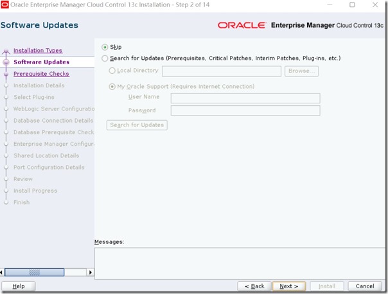This screenshot has height=294, width=388.
Task: Click the Browse... button
Action: 301,71
